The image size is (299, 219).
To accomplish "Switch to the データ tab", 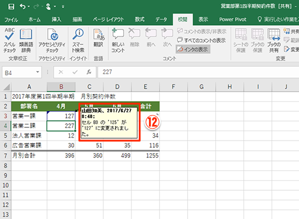I will [161, 20].
